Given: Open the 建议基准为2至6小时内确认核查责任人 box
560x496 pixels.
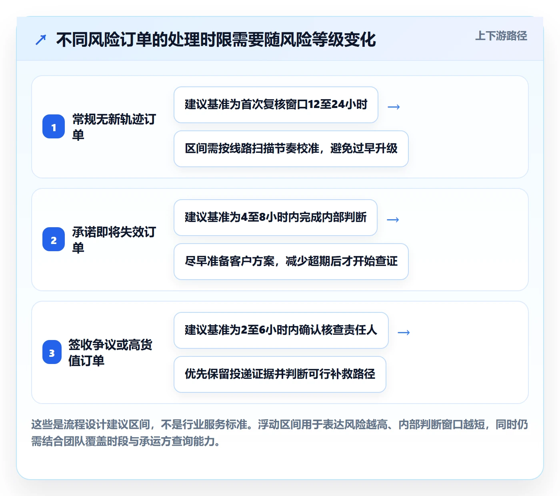Looking at the screenshot, I should pyautogui.click(x=281, y=330).
